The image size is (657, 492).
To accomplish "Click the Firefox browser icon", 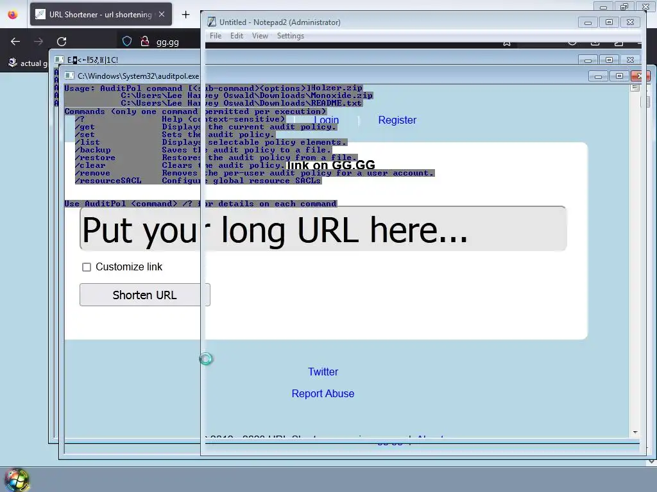I will pyautogui.click(x=13, y=14).
